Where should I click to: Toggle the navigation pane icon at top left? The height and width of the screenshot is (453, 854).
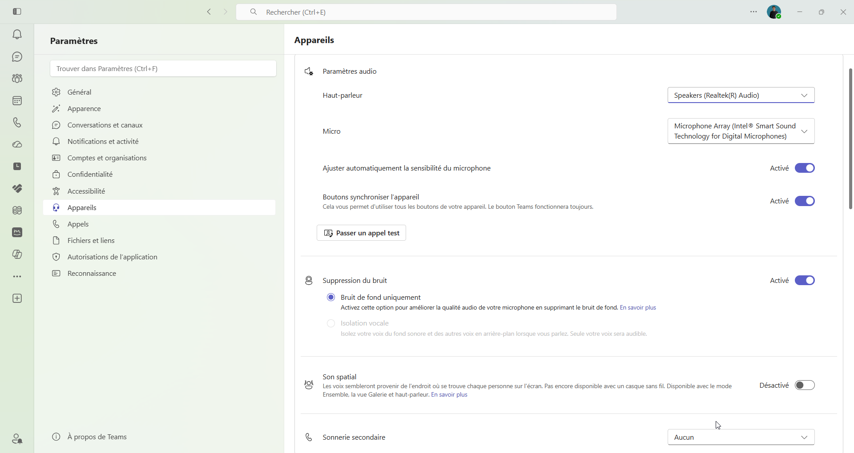17,12
